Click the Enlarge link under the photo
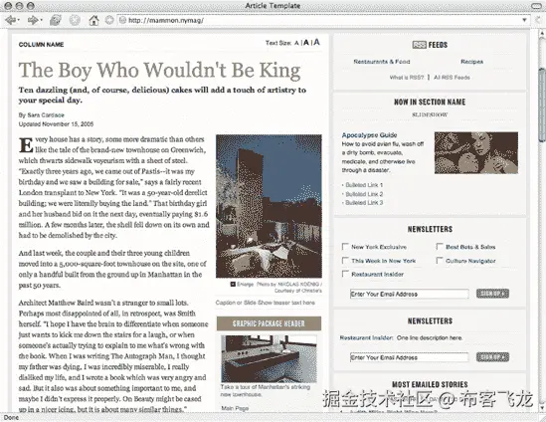 pyautogui.click(x=245, y=285)
